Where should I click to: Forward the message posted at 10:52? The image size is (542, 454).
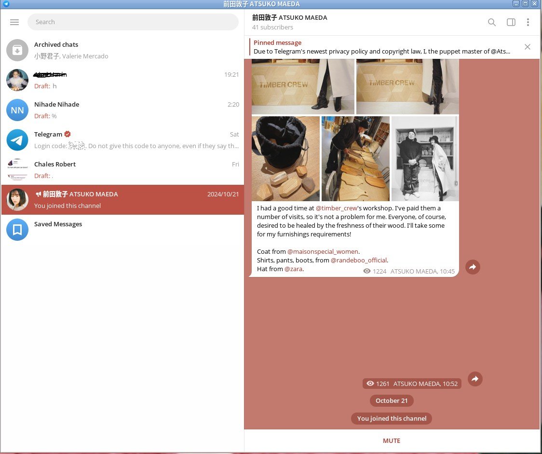click(475, 379)
